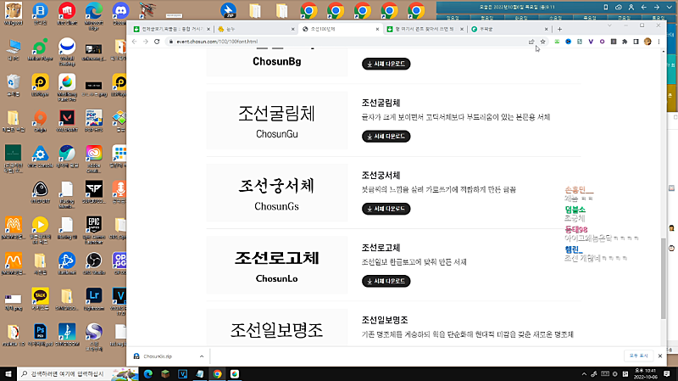Close the last Chrome tab

pos(546,29)
